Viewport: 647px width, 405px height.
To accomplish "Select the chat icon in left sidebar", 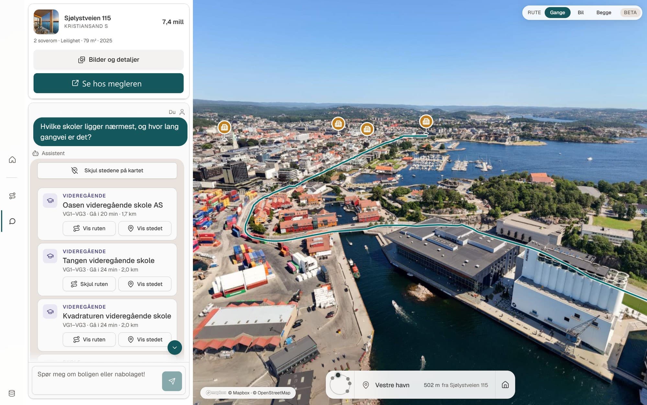I will coord(12,221).
